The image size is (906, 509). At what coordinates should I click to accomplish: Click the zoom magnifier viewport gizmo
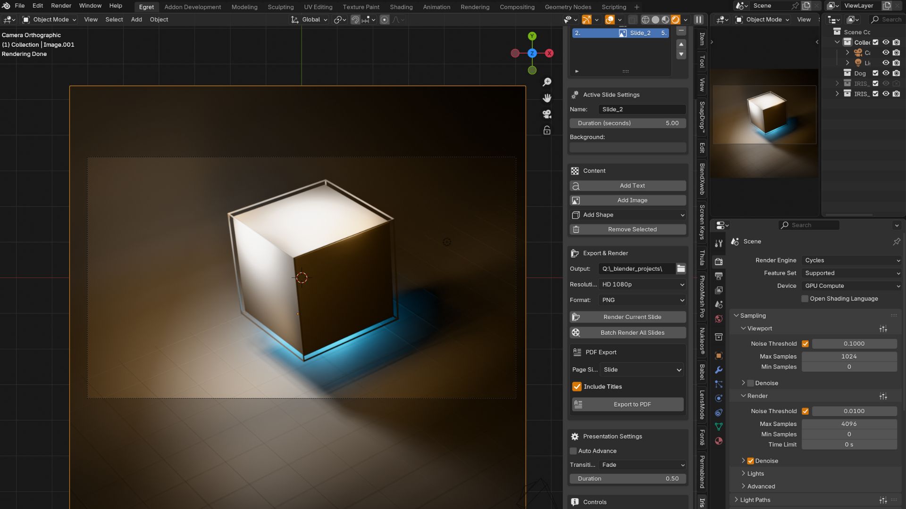547,82
